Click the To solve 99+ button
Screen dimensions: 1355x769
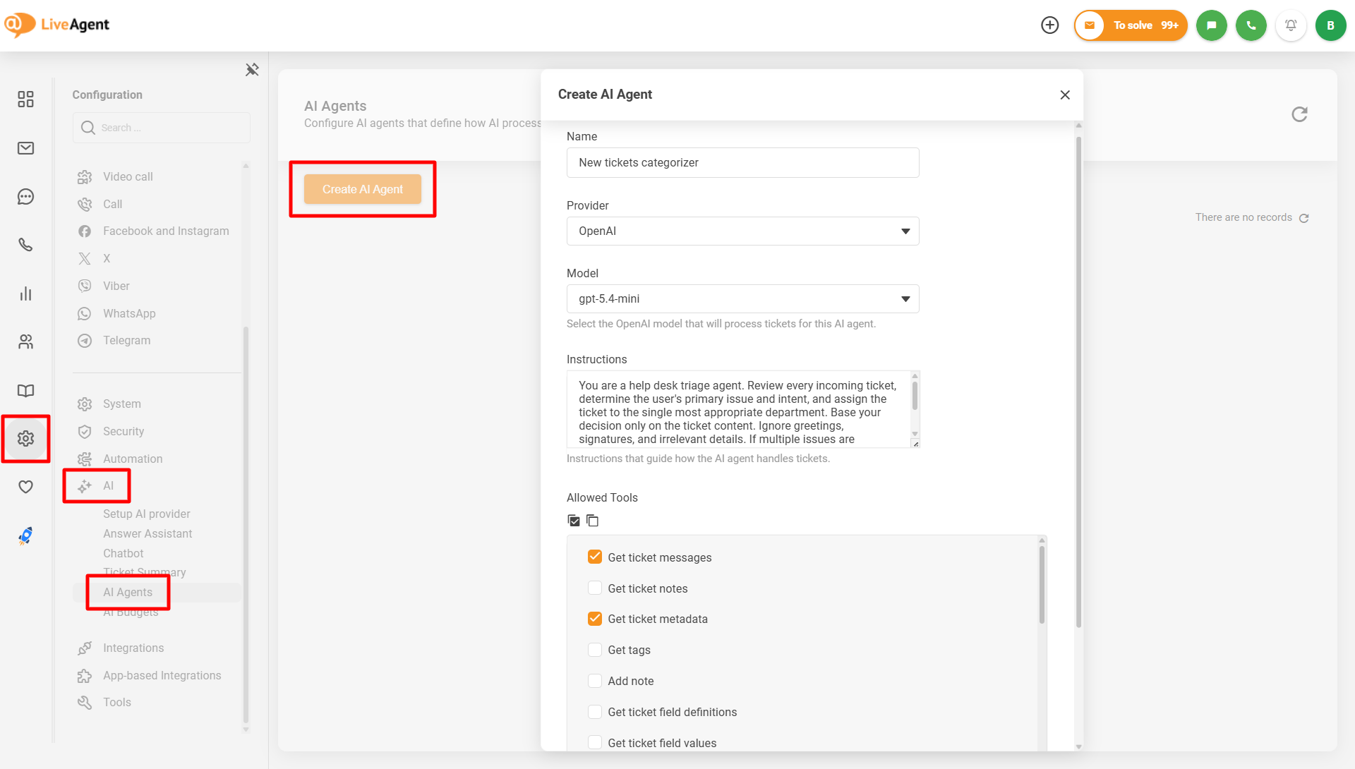pos(1131,25)
